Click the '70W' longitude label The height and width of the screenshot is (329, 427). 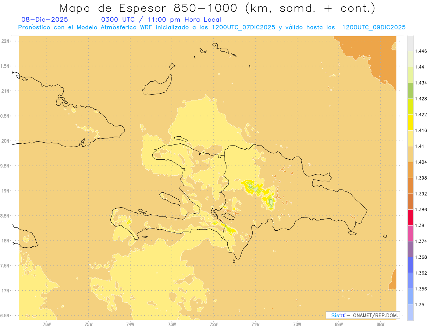[297, 324]
